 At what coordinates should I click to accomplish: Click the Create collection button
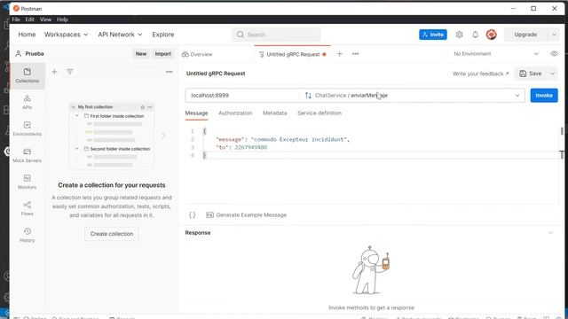[112, 234]
